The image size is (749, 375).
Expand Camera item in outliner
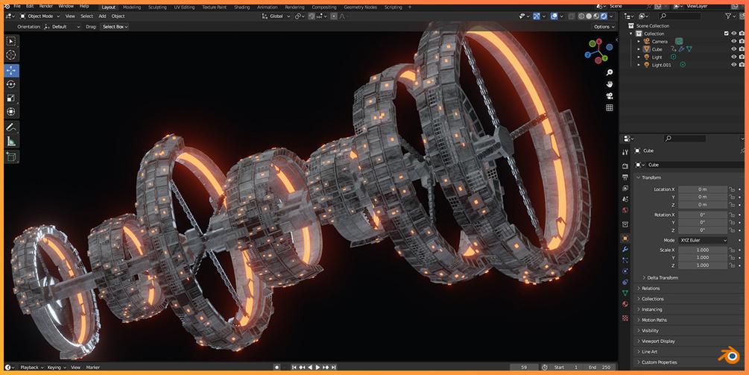pos(639,42)
